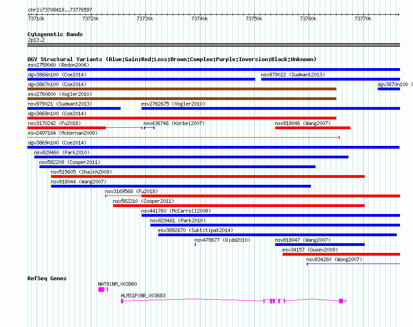
Task: Click the esv2759060 (Redon2006) variant label
Action: click(x=58, y=65)
